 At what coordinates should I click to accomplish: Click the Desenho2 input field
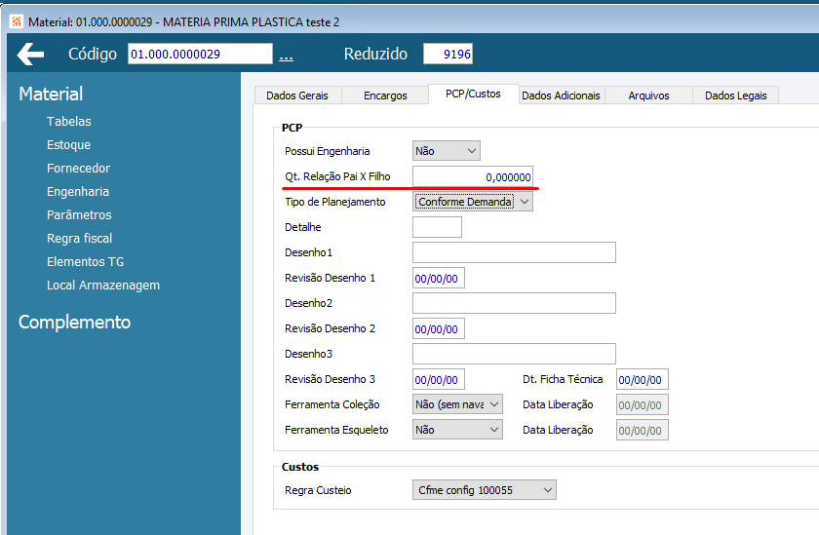pyautogui.click(x=514, y=303)
